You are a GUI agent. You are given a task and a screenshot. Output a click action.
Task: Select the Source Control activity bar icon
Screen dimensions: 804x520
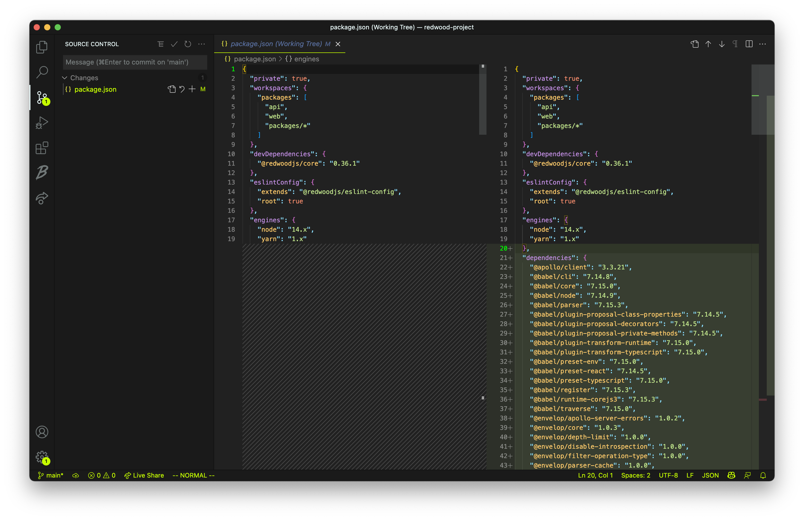click(x=42, y=97)
